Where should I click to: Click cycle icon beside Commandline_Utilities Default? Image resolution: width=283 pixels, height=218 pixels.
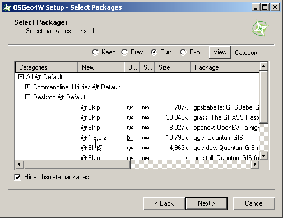[x=95, y=87]
